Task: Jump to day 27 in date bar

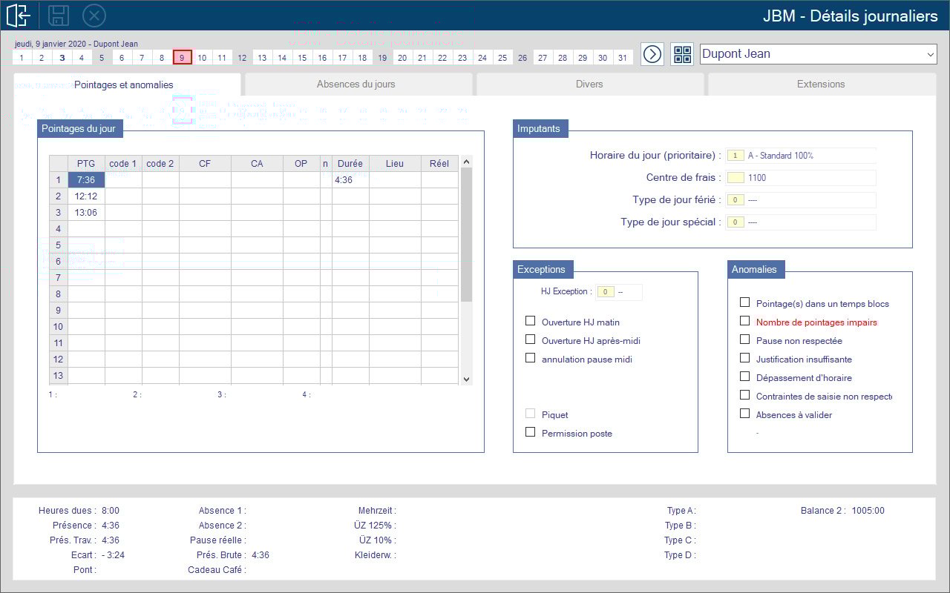Action: click(x=543, y=58)
